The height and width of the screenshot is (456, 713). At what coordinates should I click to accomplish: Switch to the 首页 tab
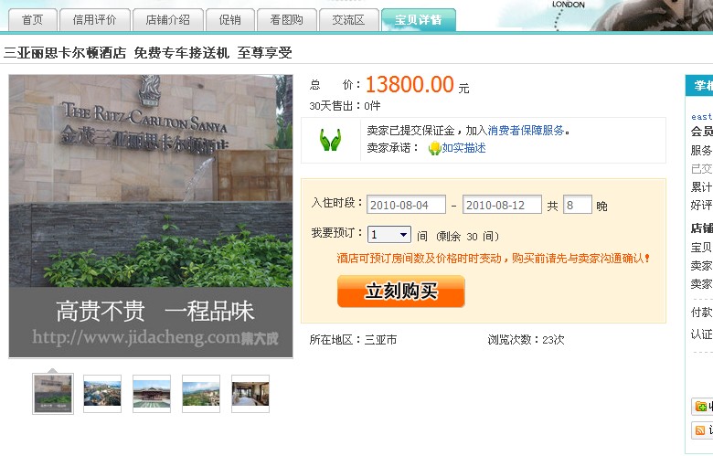point(32,19)
